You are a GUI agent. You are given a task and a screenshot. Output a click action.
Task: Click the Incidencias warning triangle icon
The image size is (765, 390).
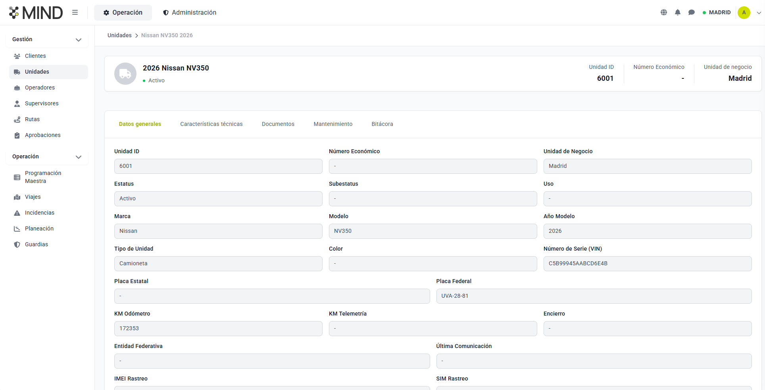click(17, 213)
